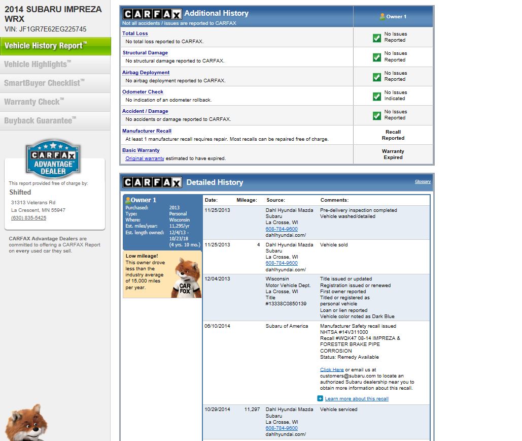Screen dimensions: 522x441
Task: Click the Warranty Expired status
Action: coord(393,154)
